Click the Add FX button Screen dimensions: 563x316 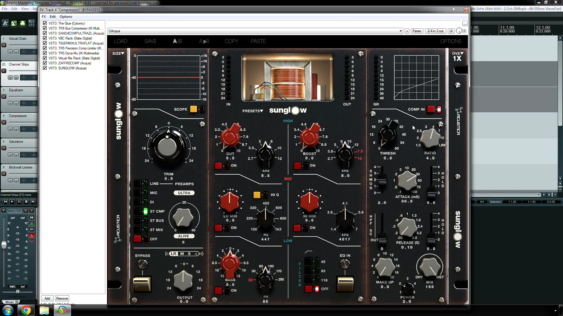coord(47,298)
